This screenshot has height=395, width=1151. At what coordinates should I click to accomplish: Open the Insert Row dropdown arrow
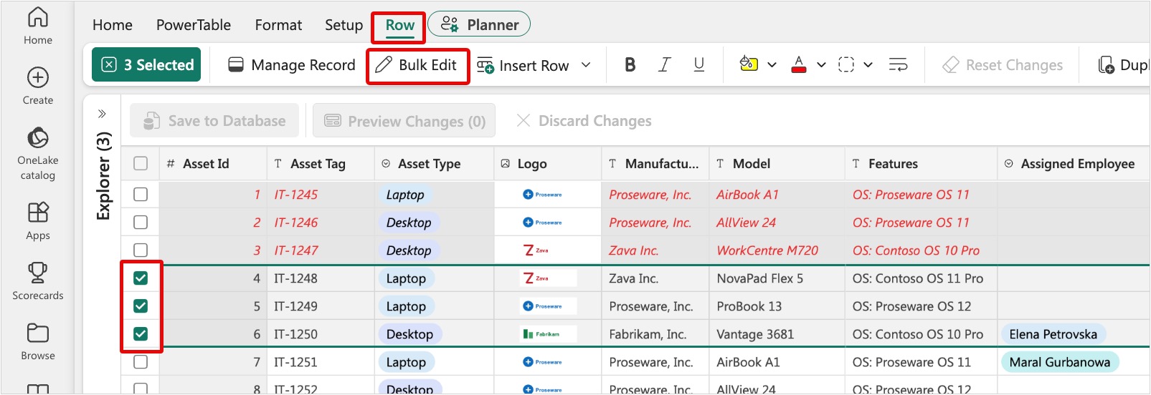[586, 65]
